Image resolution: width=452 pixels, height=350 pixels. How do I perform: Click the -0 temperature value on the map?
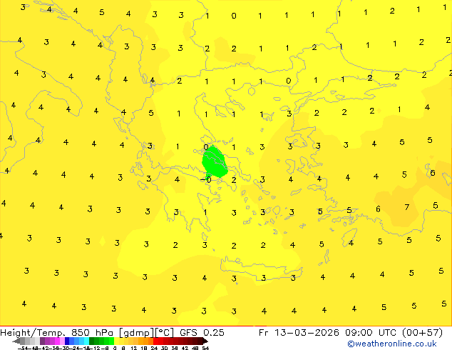click(x=207, y=179)
